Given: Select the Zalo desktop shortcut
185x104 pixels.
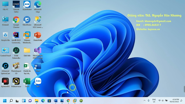Looking at the screenshot, I should [x=38, y=83].
